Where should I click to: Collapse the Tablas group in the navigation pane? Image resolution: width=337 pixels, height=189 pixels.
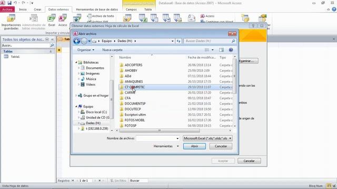(x=51, y=51)
